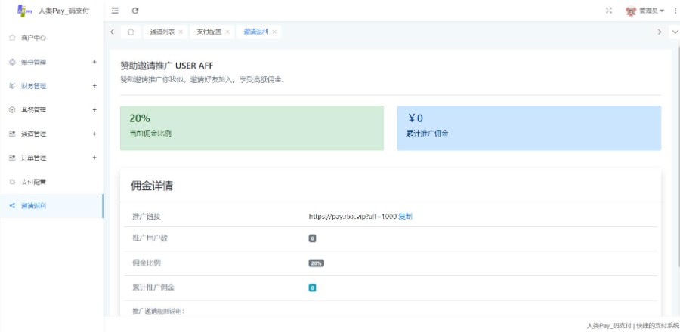Image resolution: width=680 pixels, height=332 pixels.
Task: Click the 通道管理 icon in sidebar
Action: pyautogui.click(x=12, y=134)
